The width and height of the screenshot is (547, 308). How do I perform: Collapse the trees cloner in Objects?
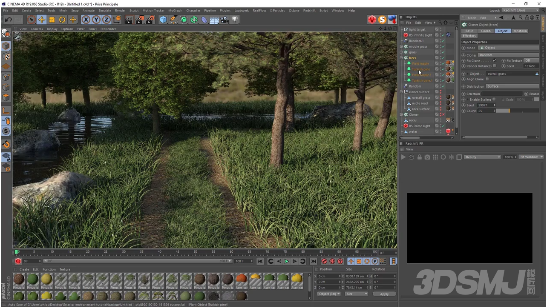pyautogui.click(x=401, y=58)
